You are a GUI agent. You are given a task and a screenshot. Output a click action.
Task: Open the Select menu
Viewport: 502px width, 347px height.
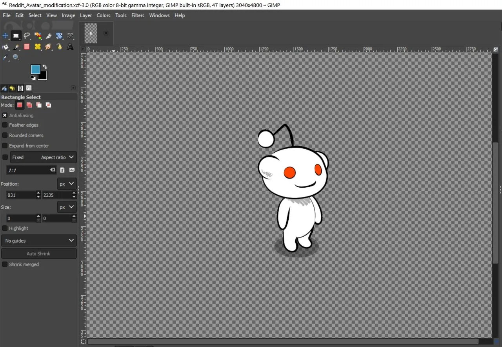[x=35, y=15]
